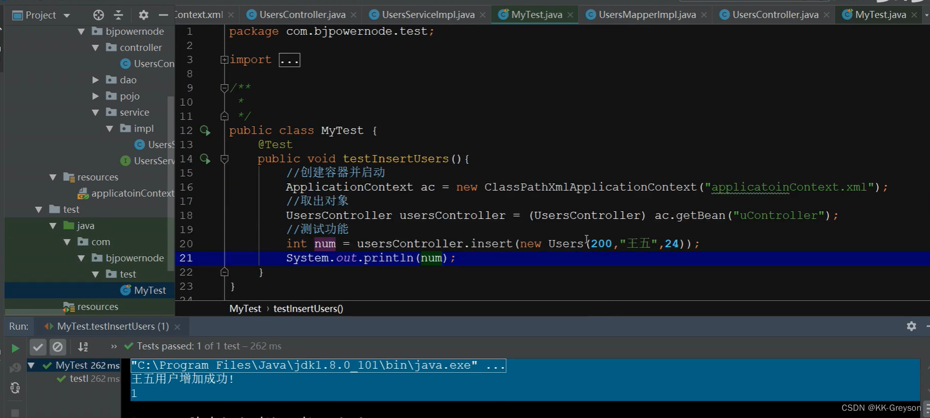Viewport: 930px width, 418px height.
Task: Click 'Tests passed: 1 of 1 test' status
Action: pyautogui.click(x=188, y=346)
